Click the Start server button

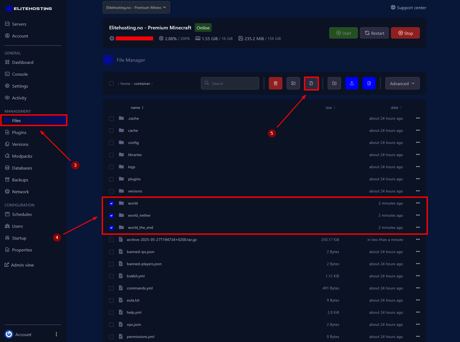[344, 33]
